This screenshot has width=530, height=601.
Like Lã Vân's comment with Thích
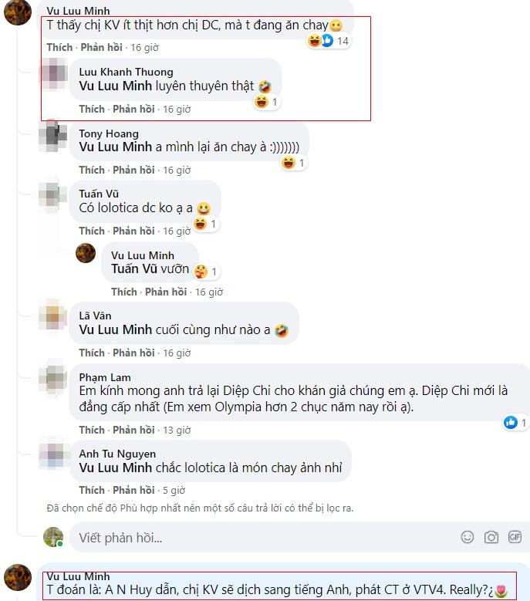click(x=92, y=353)
